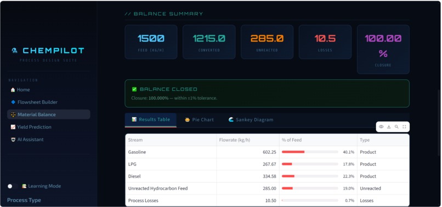Open Yield Prediction page
Screen dimensions: 442x207
pyautogui.click(x=48, y=127)
